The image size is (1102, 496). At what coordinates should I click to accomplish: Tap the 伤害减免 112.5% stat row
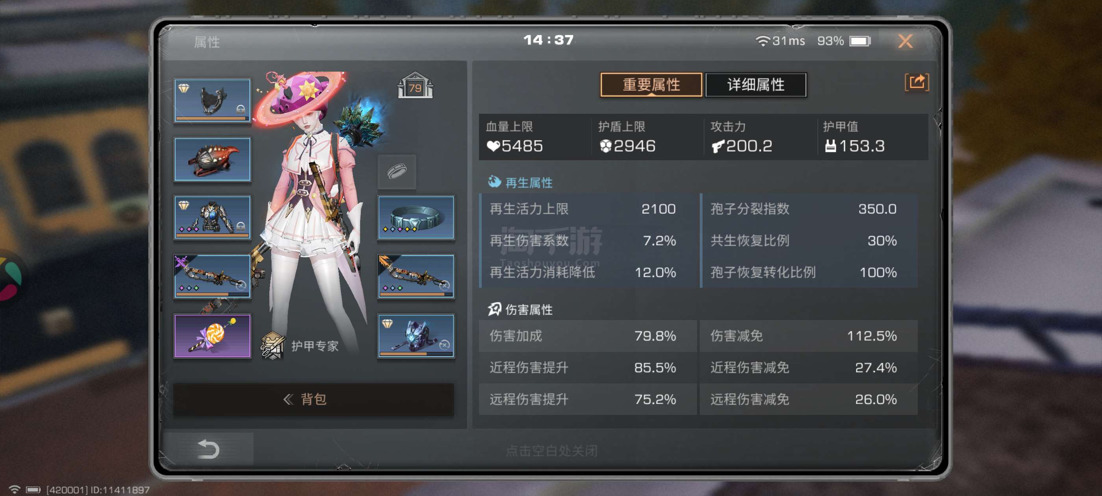[808, 336]
